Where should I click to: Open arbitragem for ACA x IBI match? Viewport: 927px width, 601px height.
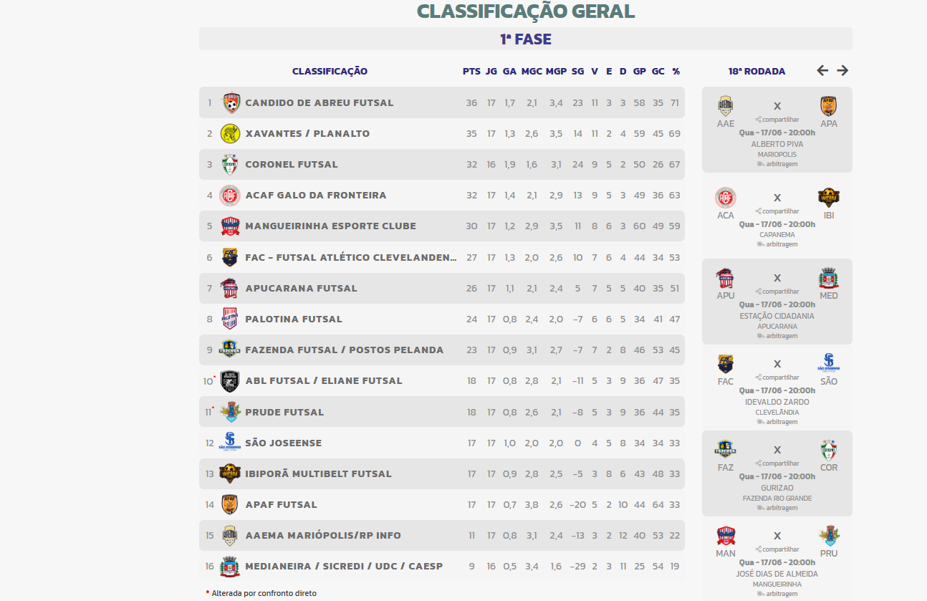click(777, 244)
